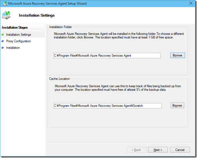Click the Installation Settings page title
Image resolution: width=197 pixels, height=158 pixels.
tap(37, 15)
